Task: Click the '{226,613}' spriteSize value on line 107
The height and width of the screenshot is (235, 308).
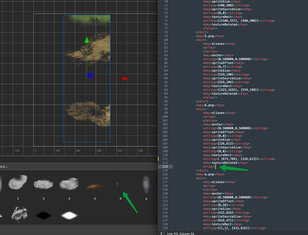Action: (x=224, y=144)
